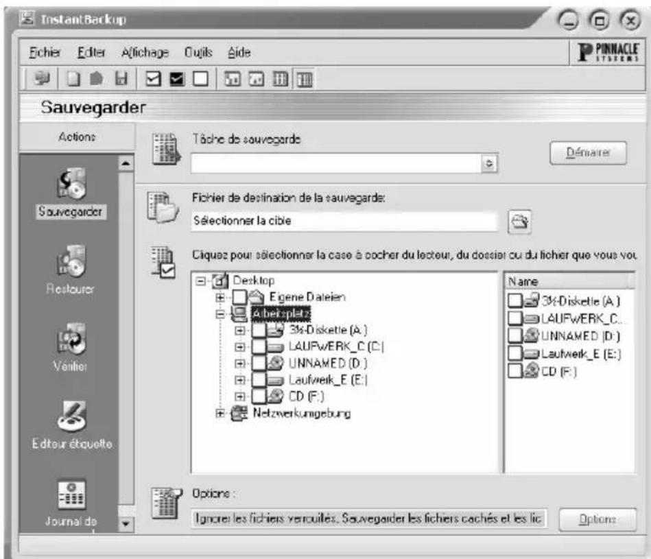Screen dimensions: 651x559
Task: Click the destination file folder icon
Action: click(163, 206)
